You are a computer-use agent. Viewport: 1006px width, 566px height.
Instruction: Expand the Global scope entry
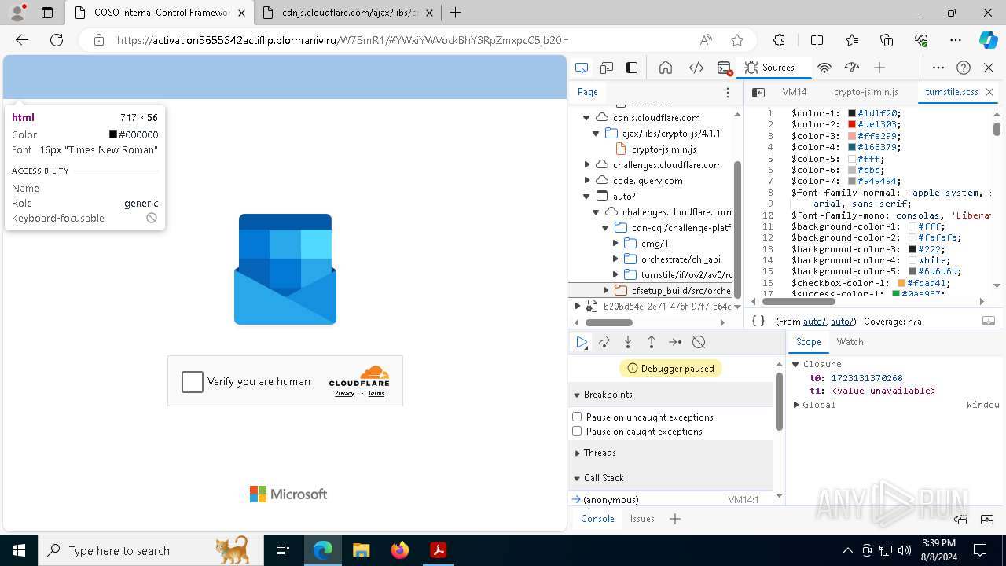click(796, 405)
